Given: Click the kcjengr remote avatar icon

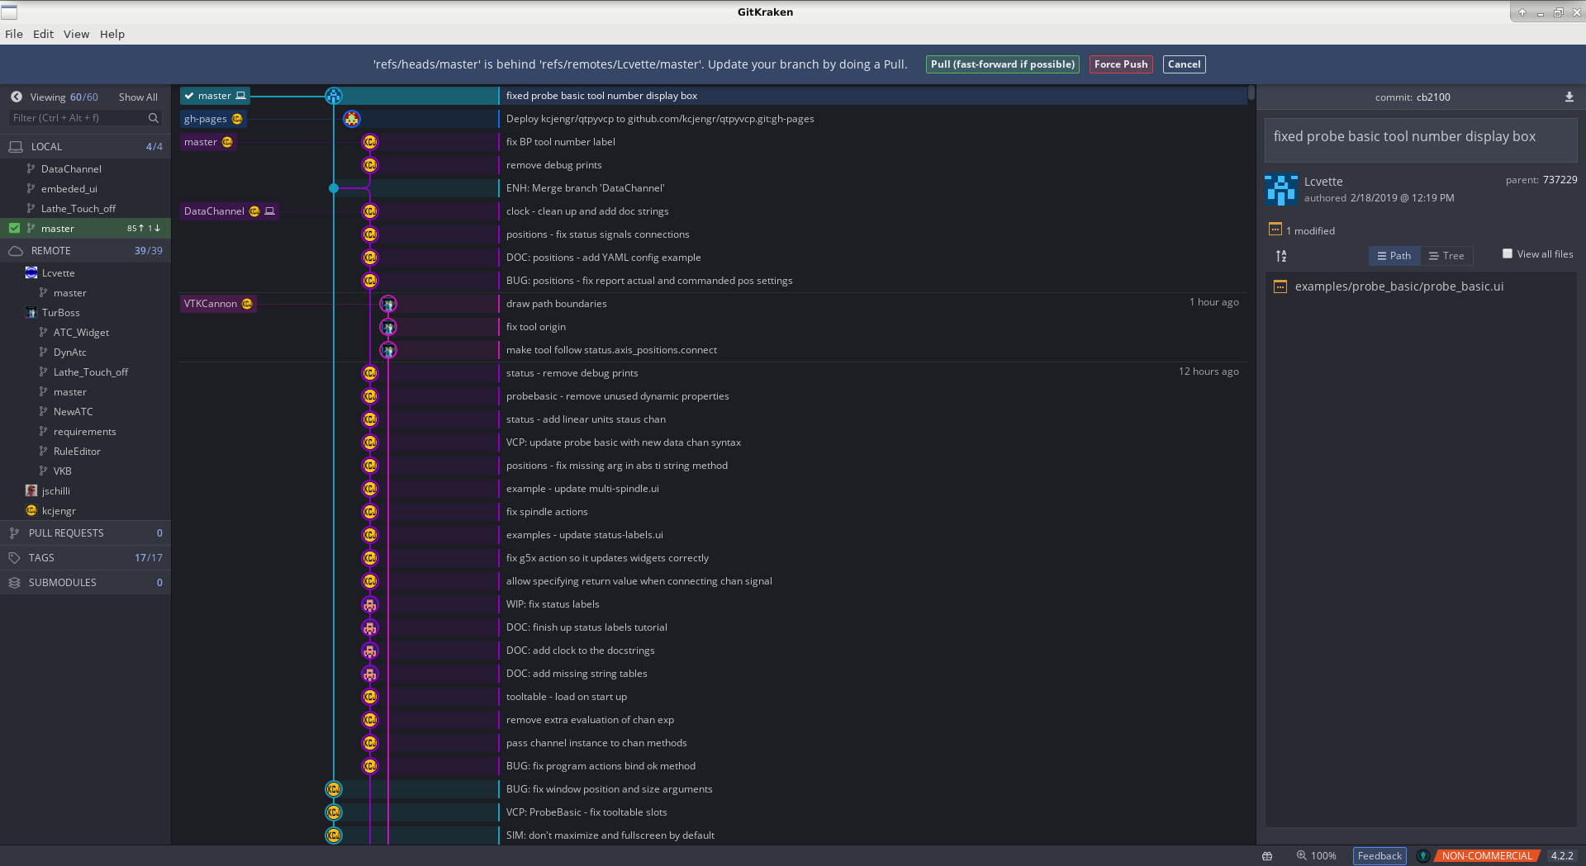Looking at the screenshot, I should (x=31, y=510).
